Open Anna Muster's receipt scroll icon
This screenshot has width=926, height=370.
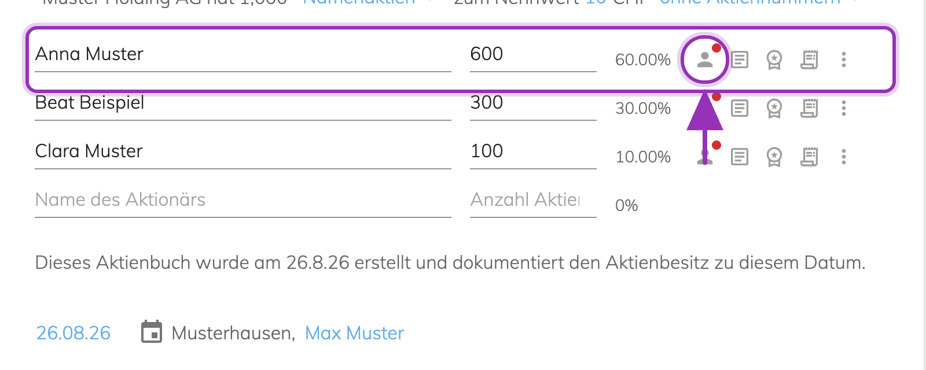[x=809, y=60]
